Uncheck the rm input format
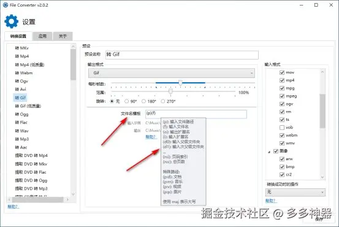Viewport: 339px width, 227px height. click(x=282, y=112)
